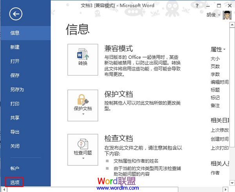Click the user avatar picture
The width and height of the screenshot is (235, 192).
227,15
